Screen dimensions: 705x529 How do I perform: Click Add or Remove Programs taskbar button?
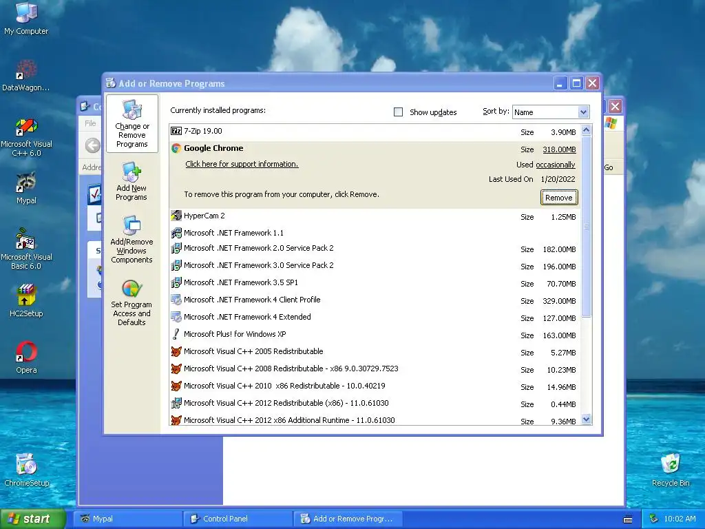pos(348,519)
